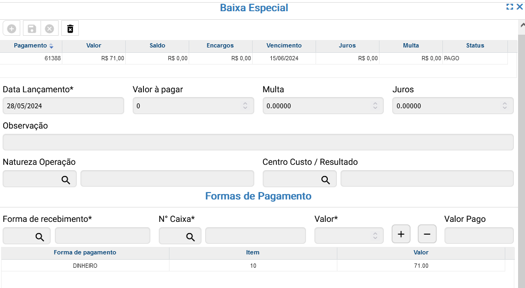Click the vertical scrollbar up arrow
Screen dimensions: 525x288
(x=521, y=25)
